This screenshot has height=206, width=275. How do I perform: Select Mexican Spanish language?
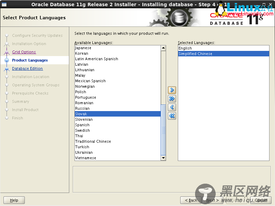coord(118,81)
